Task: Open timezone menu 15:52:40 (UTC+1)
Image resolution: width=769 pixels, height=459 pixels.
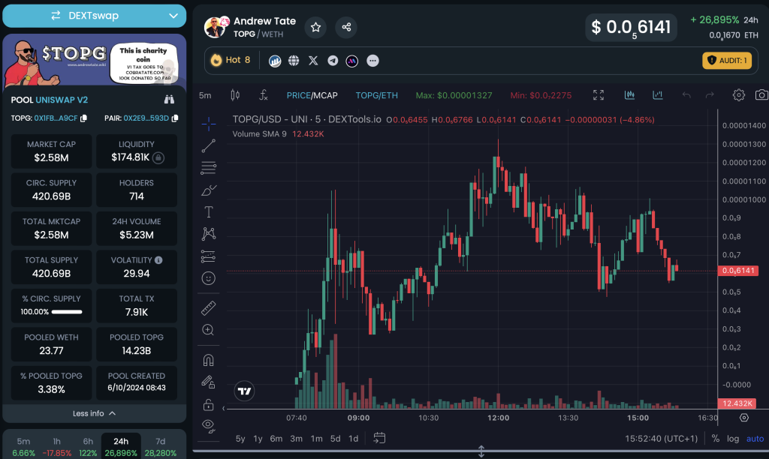Action: (661, 439)
